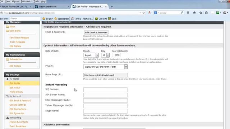The image size is (230, 129).
Task: Click the Year (Optional) field
Action: point(116,55)
